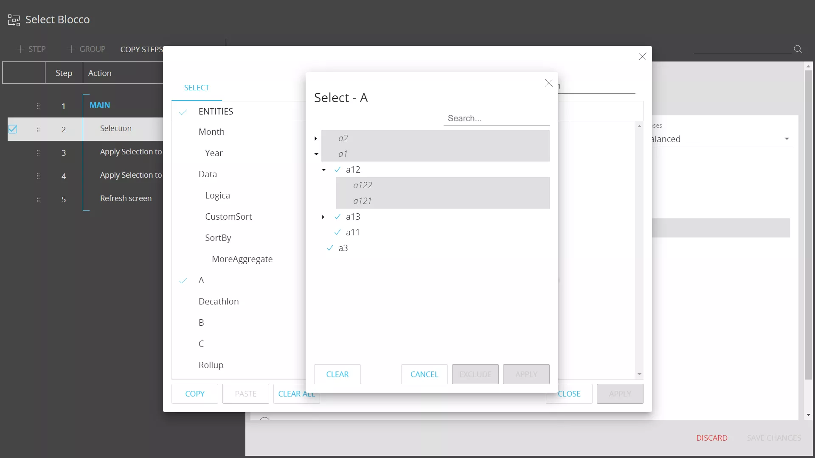
Task: Expand the a1 tree node
Action: click(316, 154)
